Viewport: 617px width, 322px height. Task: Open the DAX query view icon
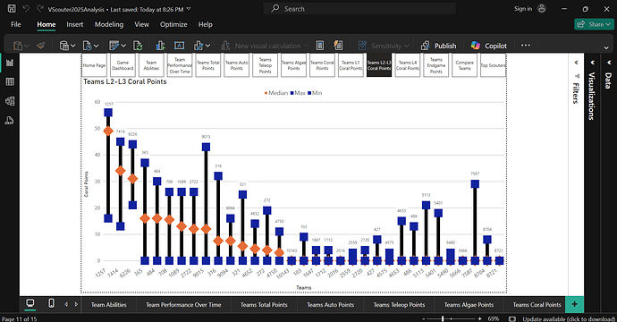(x=10, y=121)
